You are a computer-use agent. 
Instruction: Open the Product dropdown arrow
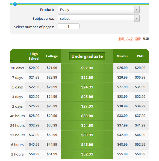137,10
